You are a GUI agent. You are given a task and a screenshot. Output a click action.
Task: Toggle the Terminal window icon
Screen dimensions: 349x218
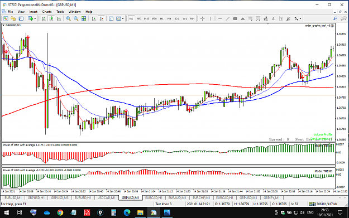[21, 18]
